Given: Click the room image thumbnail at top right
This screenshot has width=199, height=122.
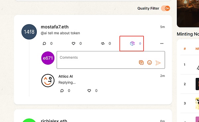Looking at the screenshot, I should [188, 13].
